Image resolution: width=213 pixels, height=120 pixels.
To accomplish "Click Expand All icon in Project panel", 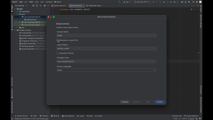I will (37, 6).
